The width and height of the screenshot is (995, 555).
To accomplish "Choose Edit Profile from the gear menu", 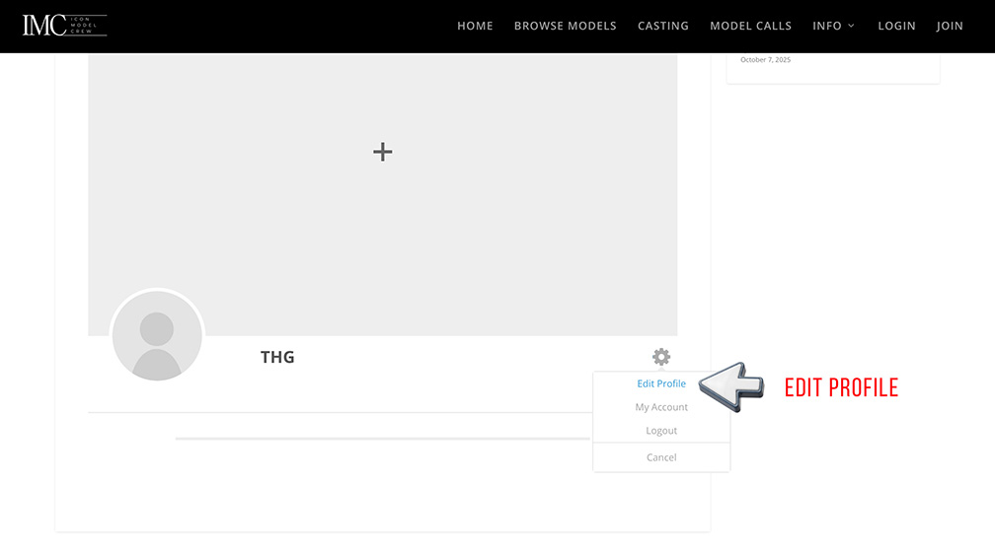I will [661, 383].
